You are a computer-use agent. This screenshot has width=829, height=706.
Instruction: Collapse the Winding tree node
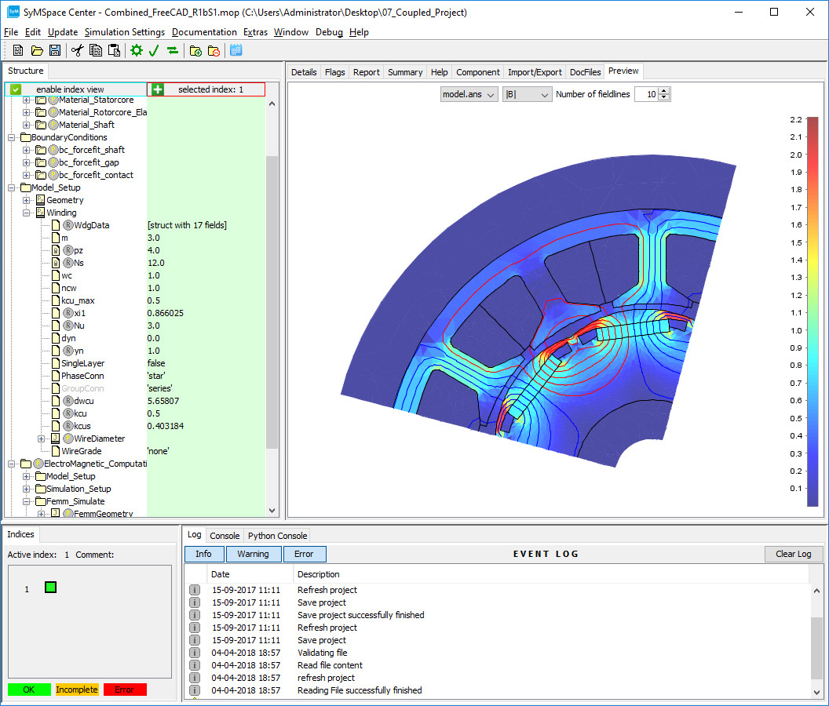tap(27, 213)
